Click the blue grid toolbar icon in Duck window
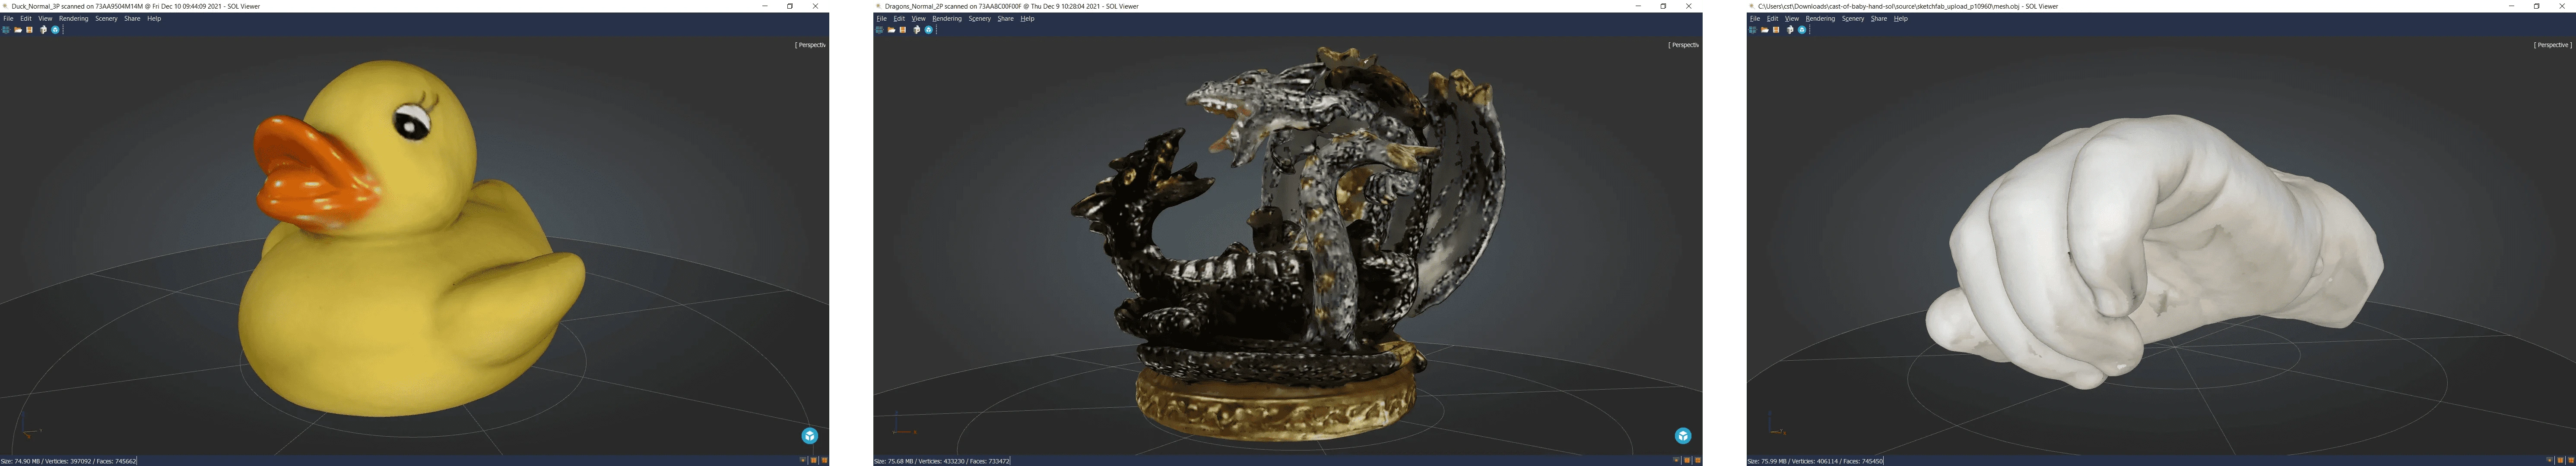The height and width of the screenshot is (466, 2576). click(x=6, y=30)
